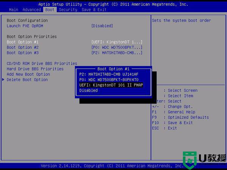227x170 pixels.
Task: Open the Advanced tab
Action: [x=32, y=10]
